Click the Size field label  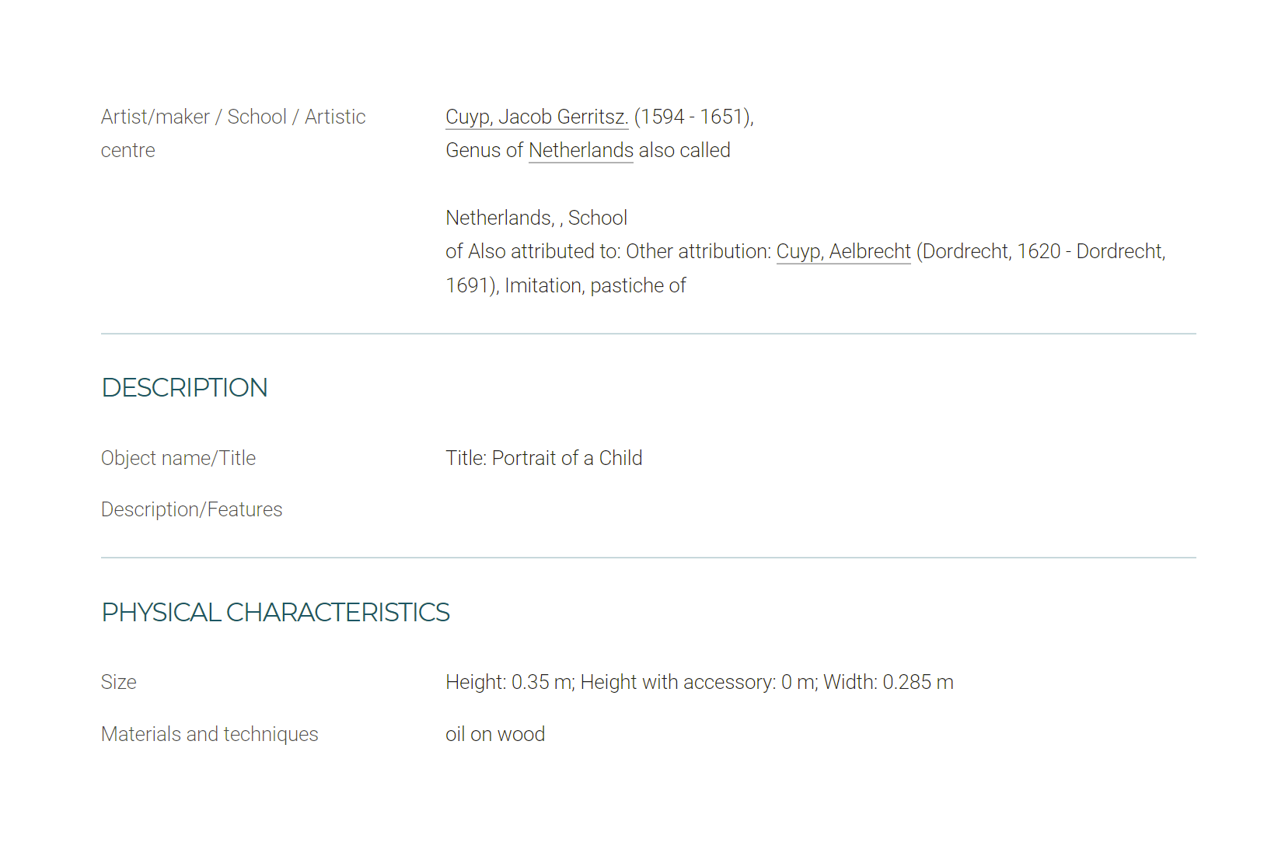[119, 682]
